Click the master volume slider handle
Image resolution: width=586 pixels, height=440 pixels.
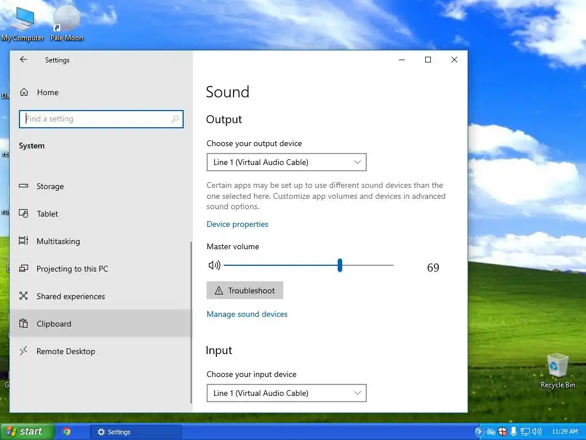340,265
